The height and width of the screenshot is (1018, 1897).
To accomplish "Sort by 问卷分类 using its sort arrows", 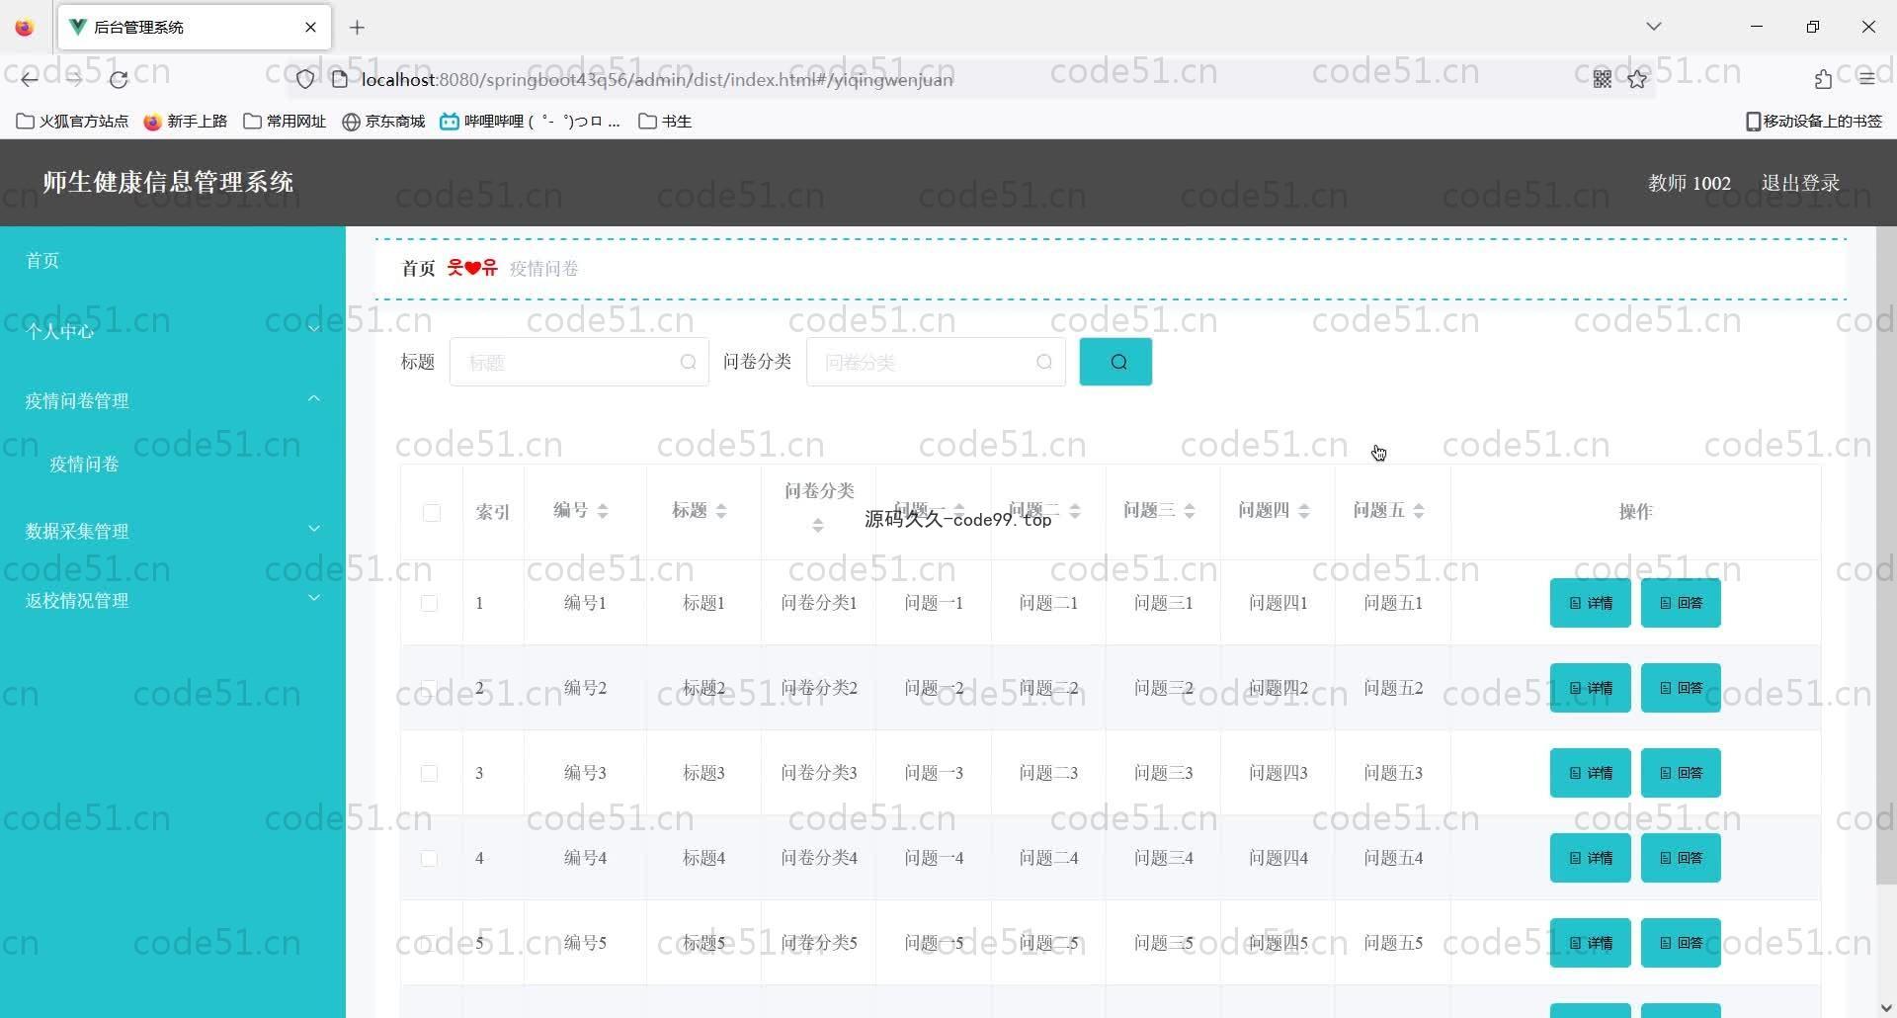I will tap(818, 526).
